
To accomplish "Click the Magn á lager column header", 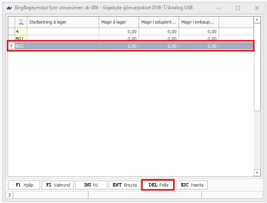I will pos(119,22).
